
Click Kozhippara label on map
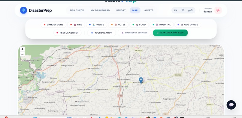tap(32, 98)
